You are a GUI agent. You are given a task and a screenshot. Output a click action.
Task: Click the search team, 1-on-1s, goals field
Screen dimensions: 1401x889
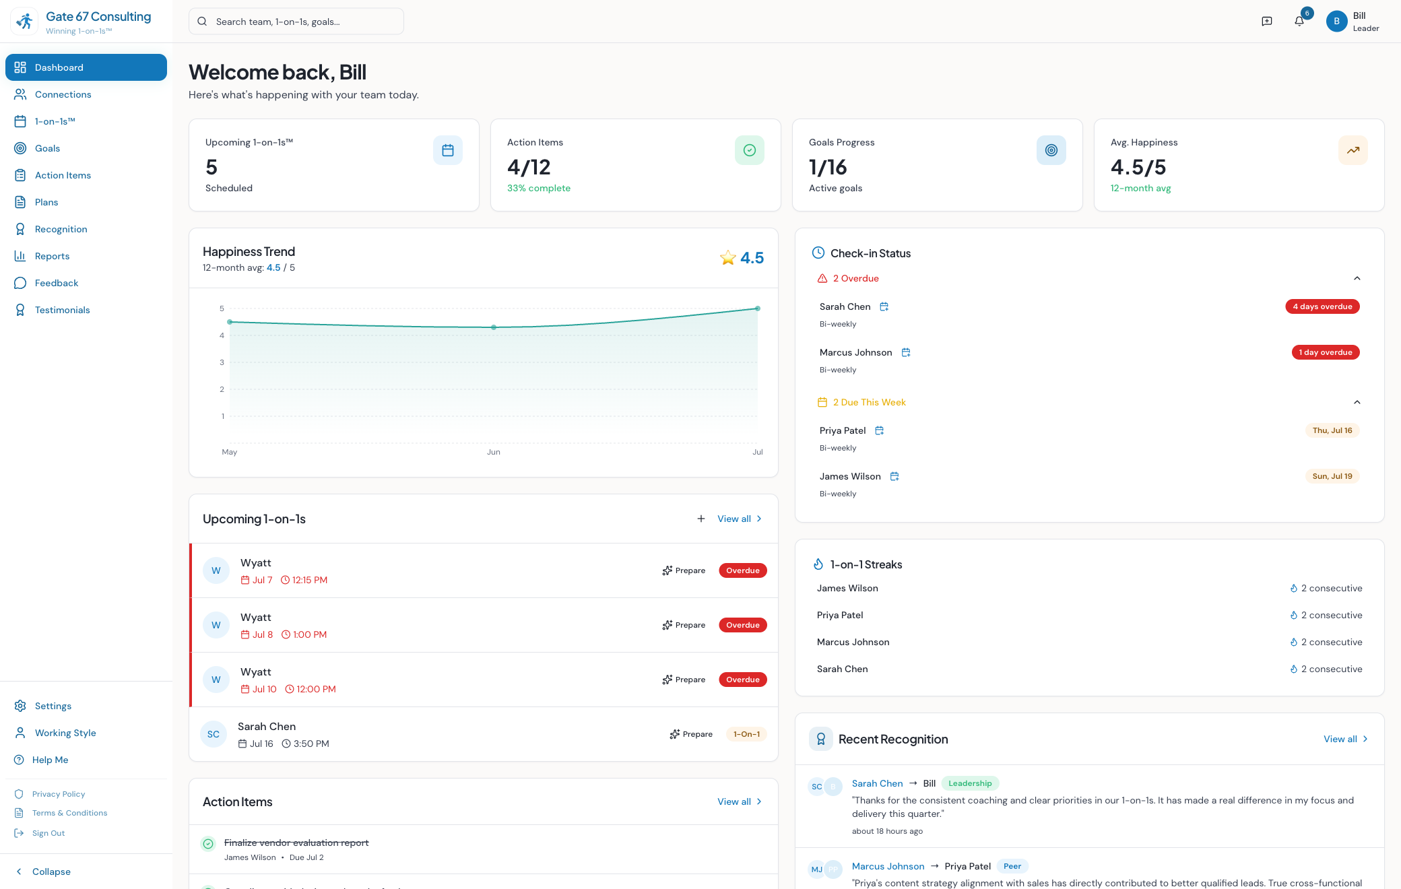(x=296, y=22)
